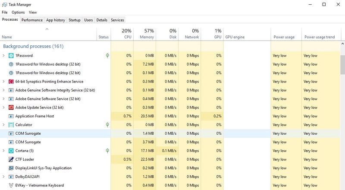
Task: Select the 1Password for Windows desktop row using 7.2 MB
Action: coord(170,64)
